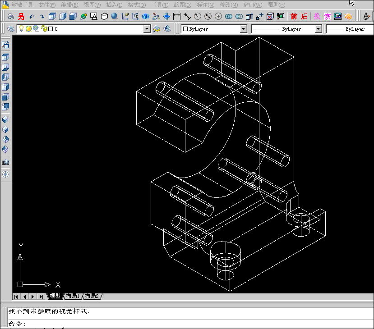Click the camera icon in left toolbar
The height and width of the screenshot is (329, 374).
pyautogui.click(x=5, y=162)
